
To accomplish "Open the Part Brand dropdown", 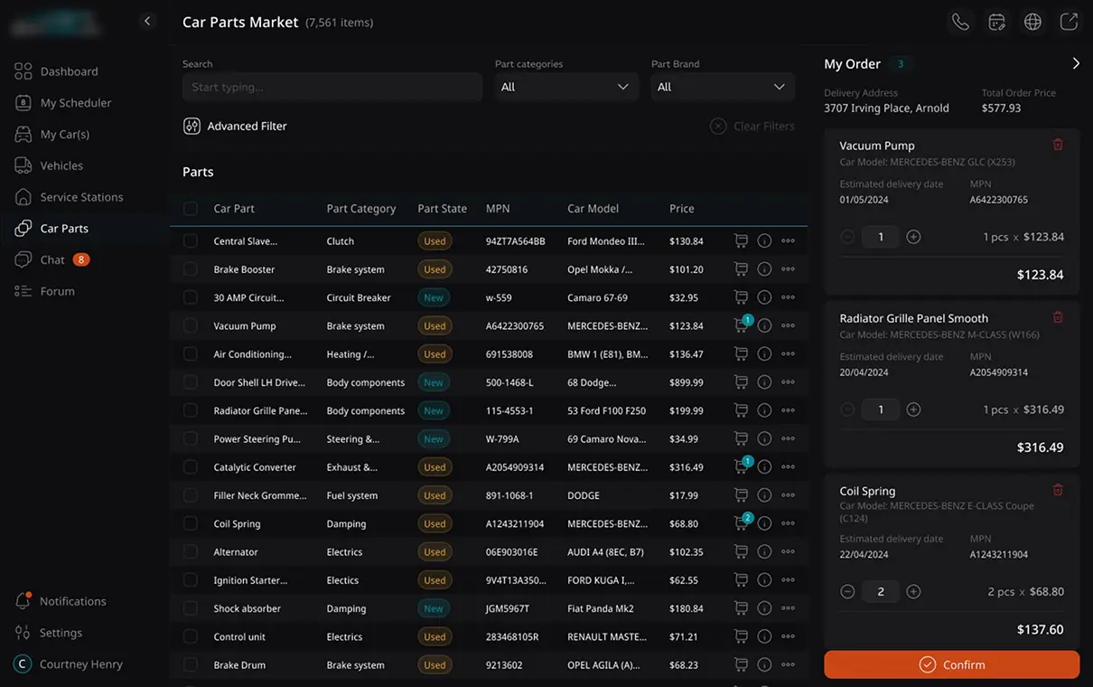I will [723, 87].
